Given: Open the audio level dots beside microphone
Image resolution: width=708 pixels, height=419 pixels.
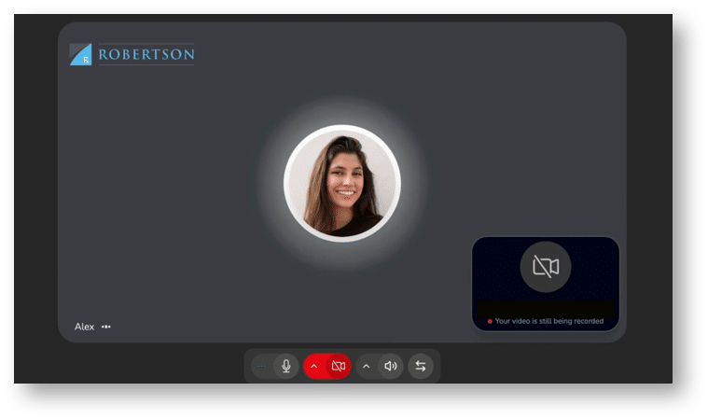Looking at the screenshot, I should tap(261, 366).
